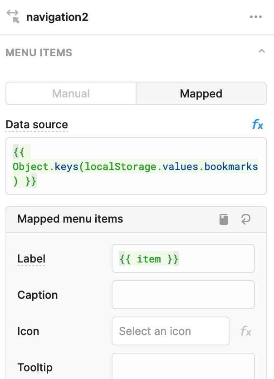Open the icon picker showing Select an icon
Viewport: 274px width, 379px height.
pyautogui.click(x=171, y=331)
